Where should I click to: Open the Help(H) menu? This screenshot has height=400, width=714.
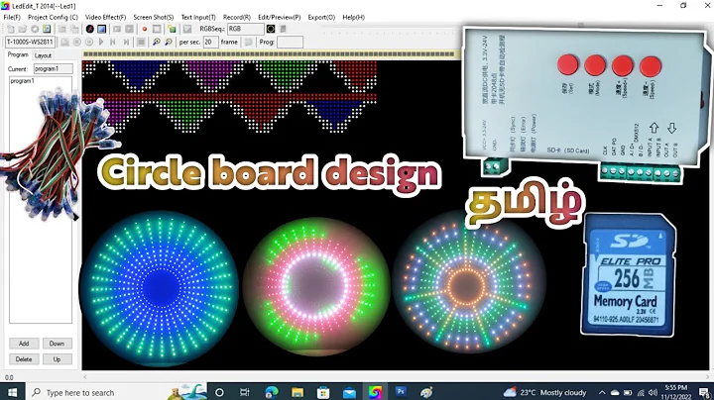coord(353,17)
